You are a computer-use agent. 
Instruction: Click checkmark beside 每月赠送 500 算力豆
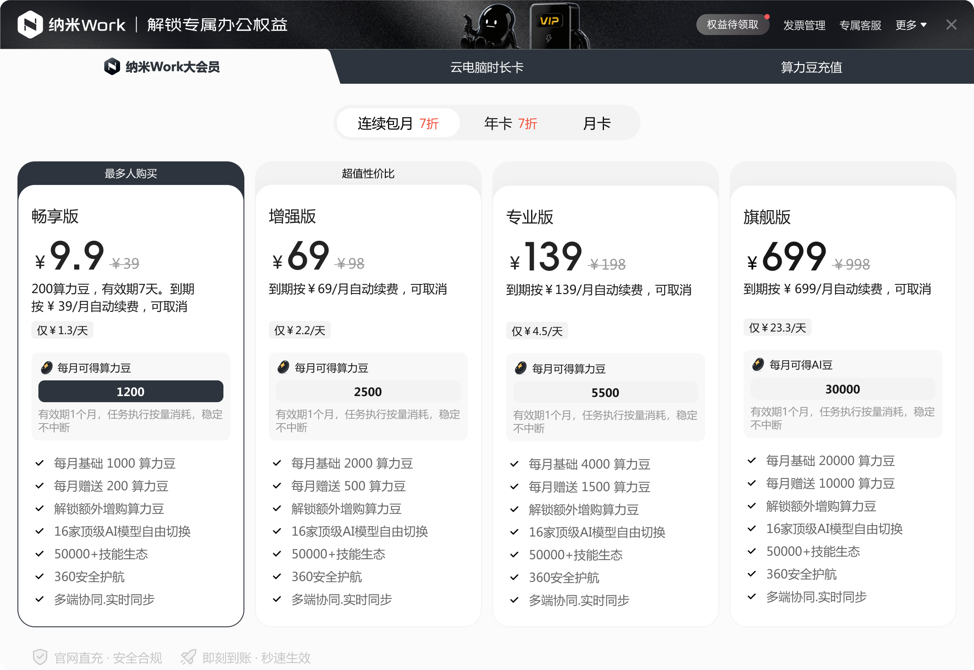point(277,486)
